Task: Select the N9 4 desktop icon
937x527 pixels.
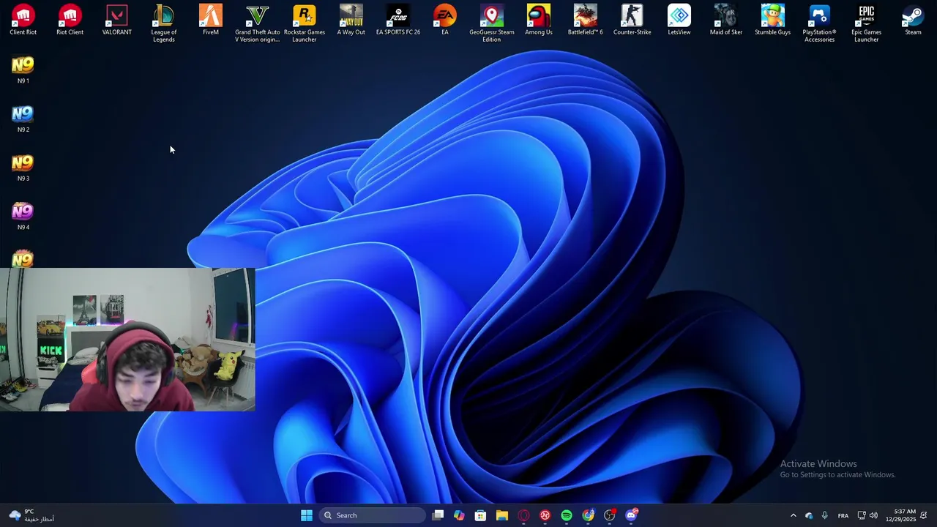Action: (23, 216)
